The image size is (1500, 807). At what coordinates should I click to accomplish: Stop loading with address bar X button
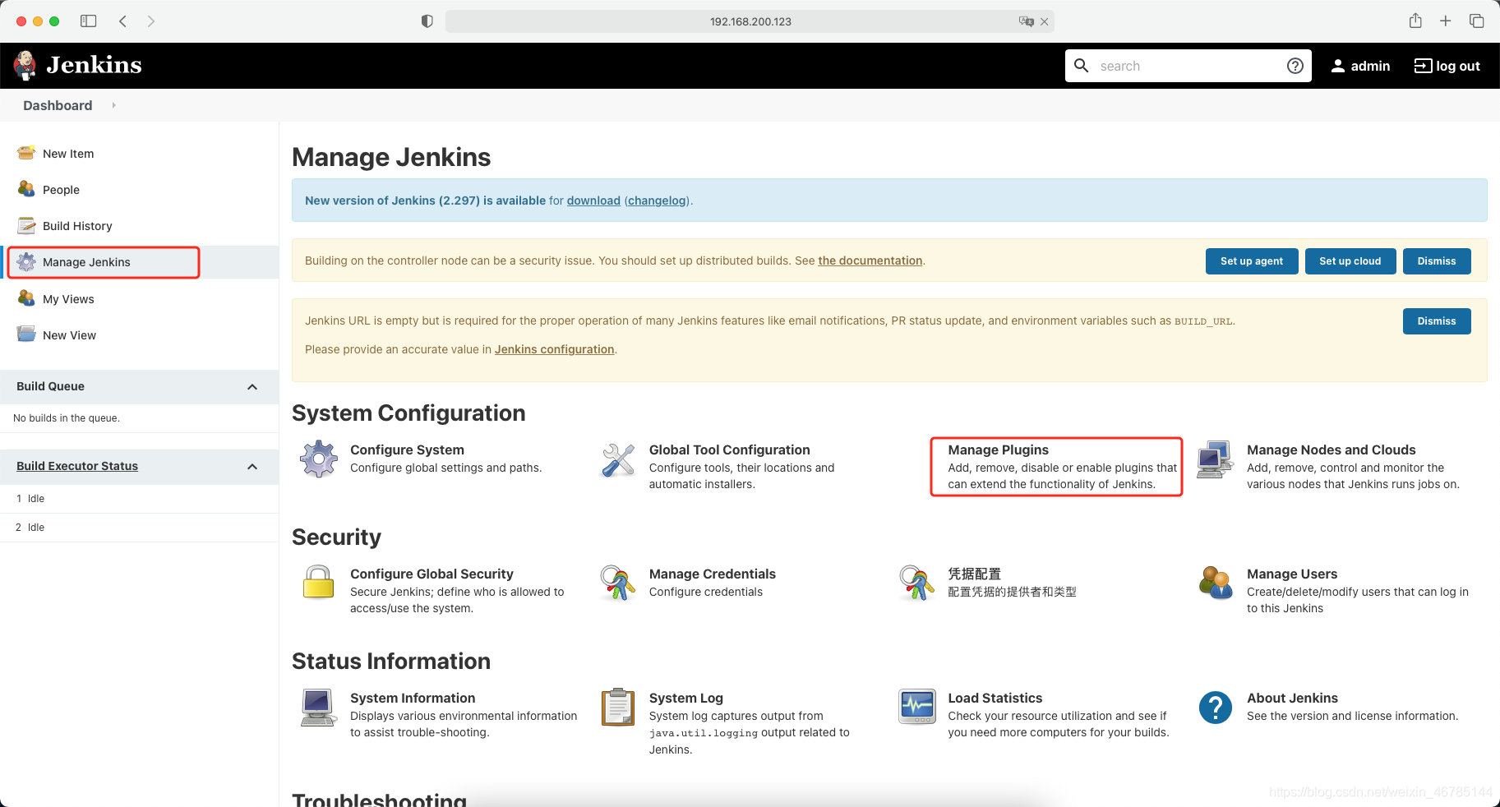click(1045, 22)
